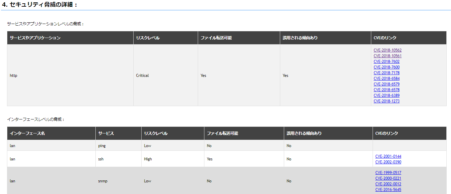Open the CVE-1999-0517 snmp link
Screen dimensions: 451x194
[x=388, y=173]
